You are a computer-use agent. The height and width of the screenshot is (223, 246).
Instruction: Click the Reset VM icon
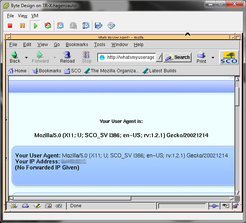coord(47,25)
